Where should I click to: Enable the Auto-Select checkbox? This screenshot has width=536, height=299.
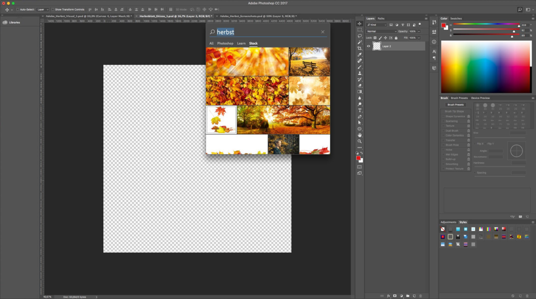18,10
